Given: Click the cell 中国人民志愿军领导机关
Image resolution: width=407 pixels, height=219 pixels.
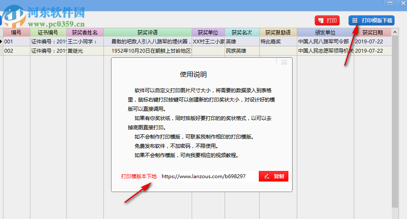Looking at the screenshot, I should (x=325, y=51).
